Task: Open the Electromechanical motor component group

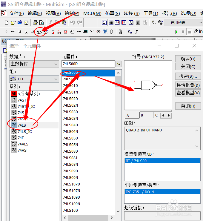Action: [x=99, y=32]
